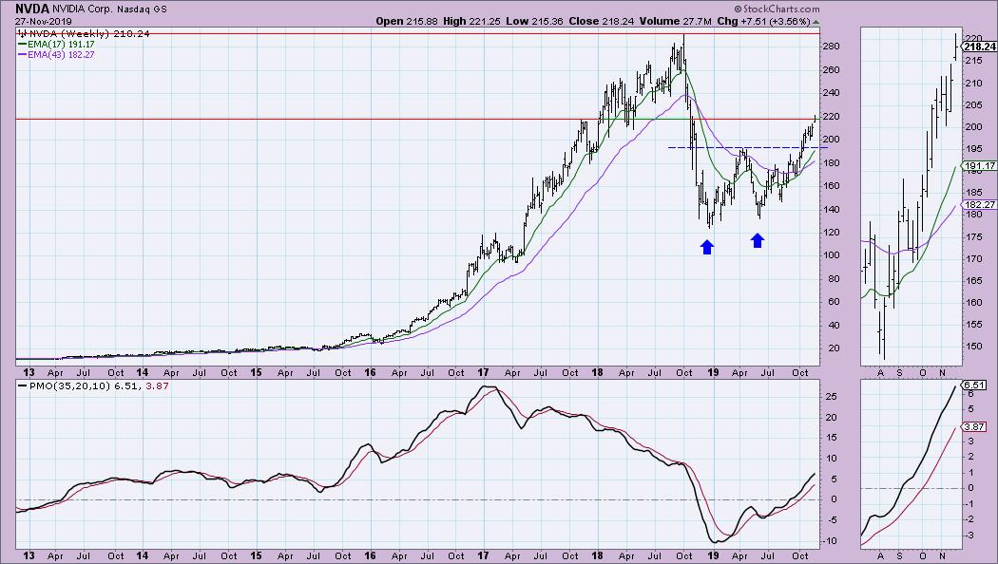
Task: Click the OHLC bar icon before NVDA (Weekly)
Action: point(23,33)
